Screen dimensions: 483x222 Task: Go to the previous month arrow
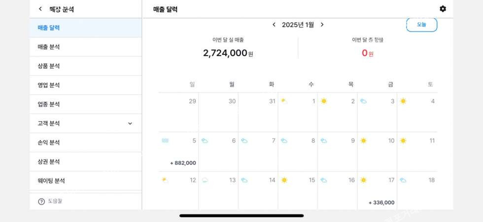coord(274,25)
